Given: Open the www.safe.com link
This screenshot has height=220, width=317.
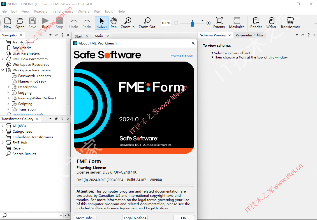Looking at the screenshot, I should click(182, 55).
